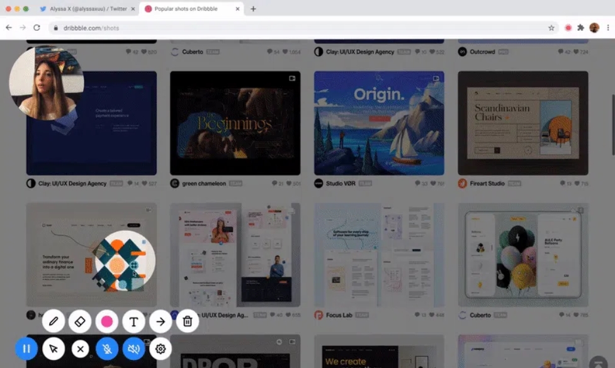The image size is (615, 368).
Task: Visit the Outcrowd profile link
Action: [x=482, y=52]
